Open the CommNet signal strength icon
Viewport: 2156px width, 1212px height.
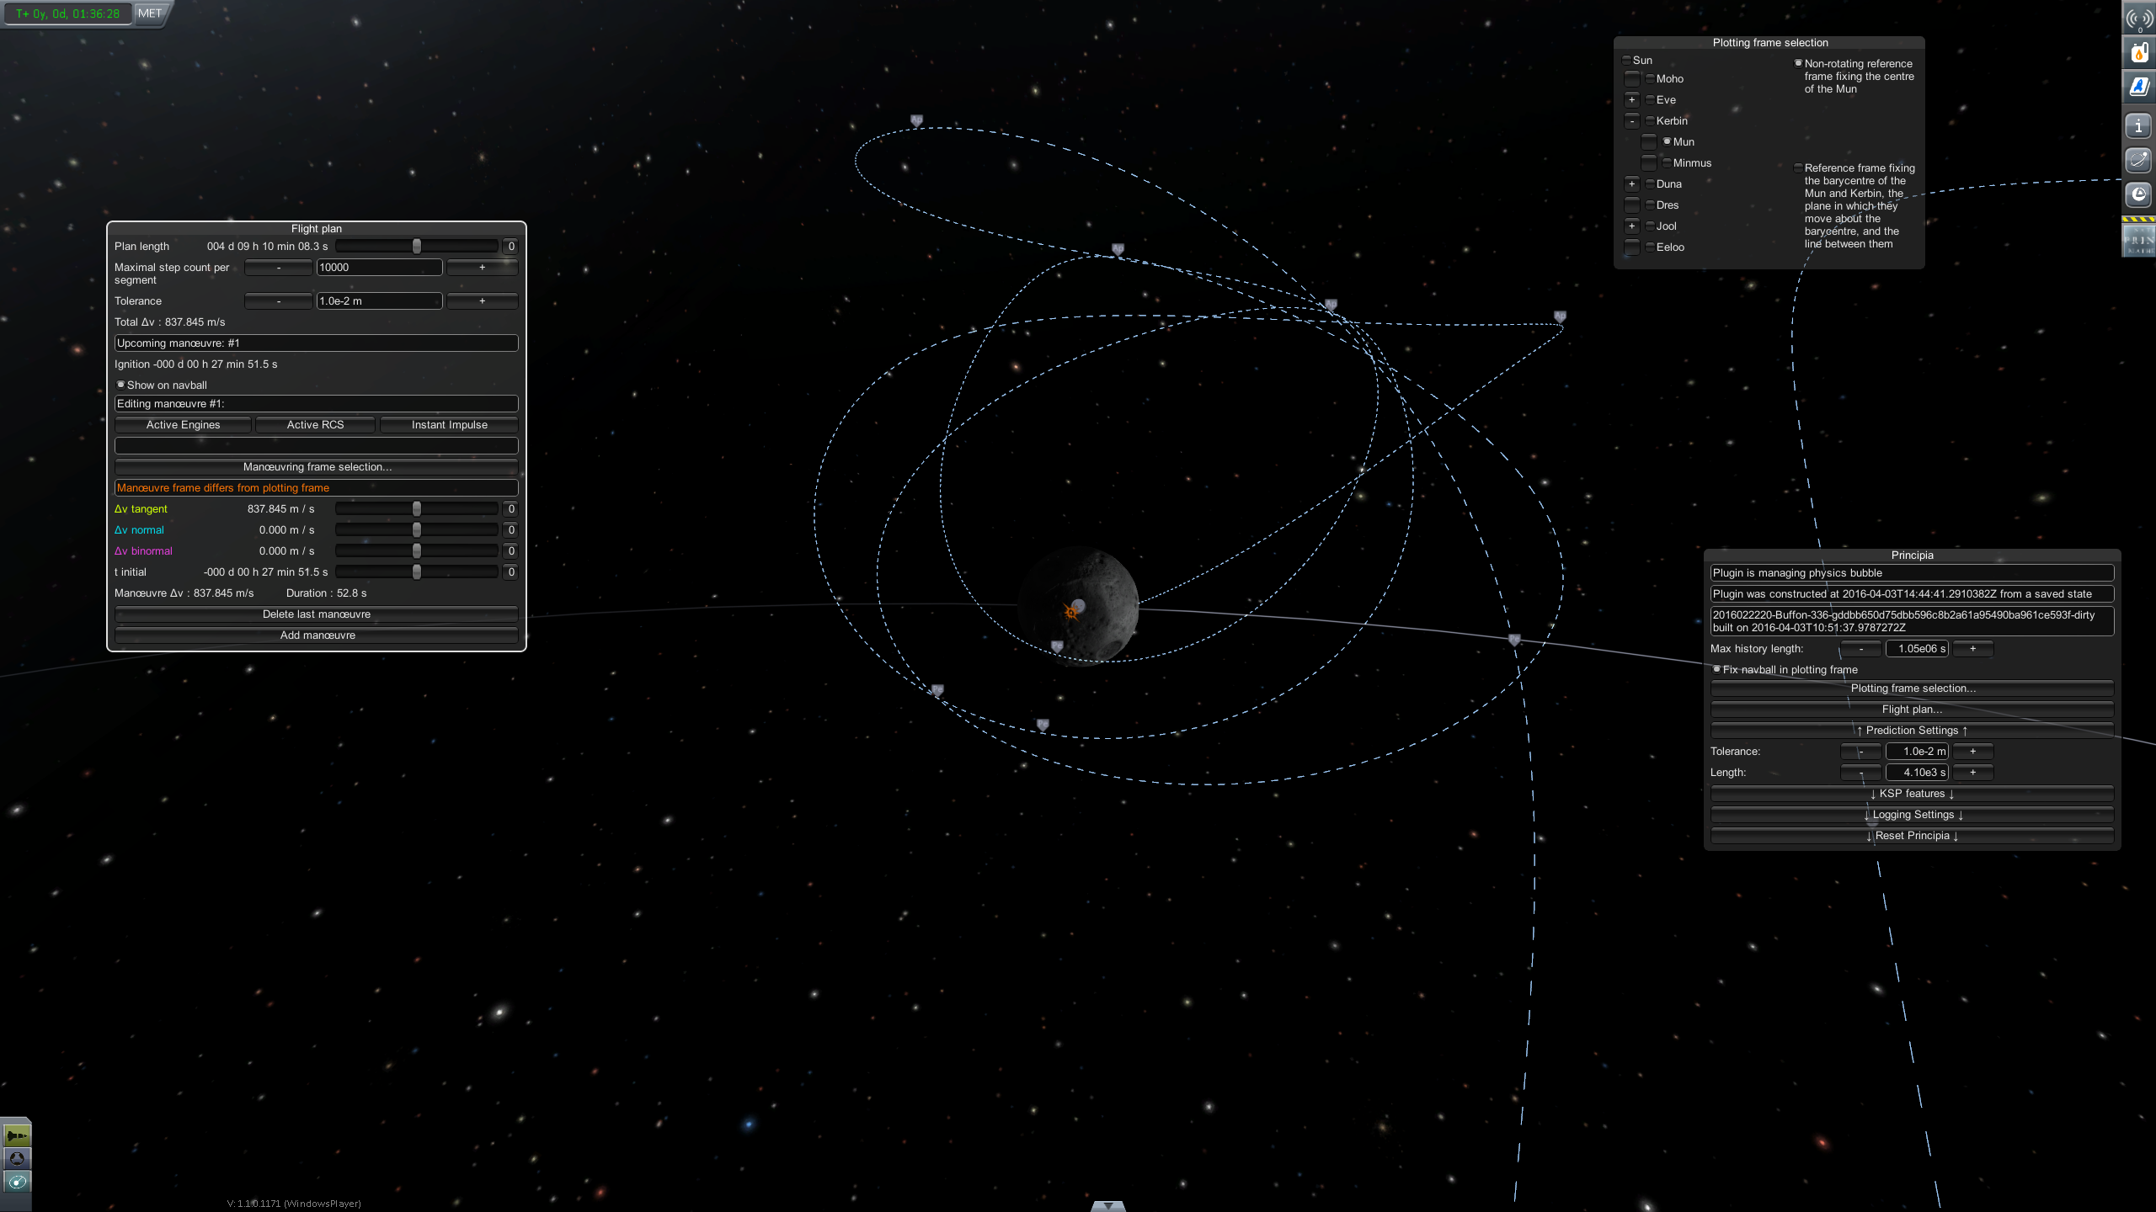tap(2138, 19)
